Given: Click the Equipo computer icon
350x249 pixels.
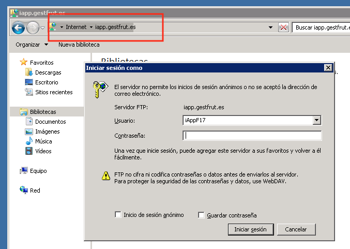Looking at the screenshot, I should (x=24, y=171).
